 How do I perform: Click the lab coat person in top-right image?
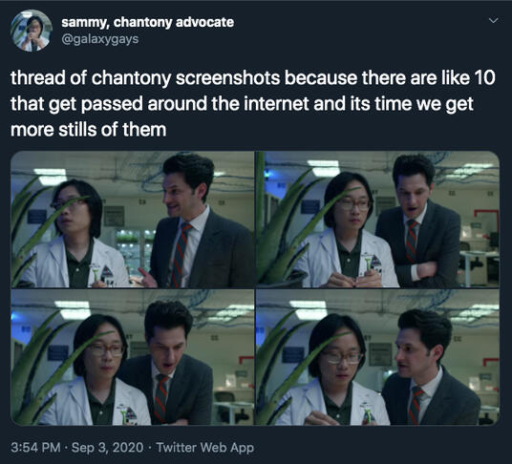(348, 235)
